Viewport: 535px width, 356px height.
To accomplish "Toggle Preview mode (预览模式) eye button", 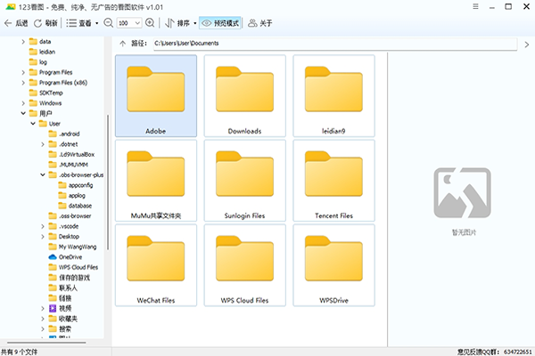I will click(x=220, y=23).
